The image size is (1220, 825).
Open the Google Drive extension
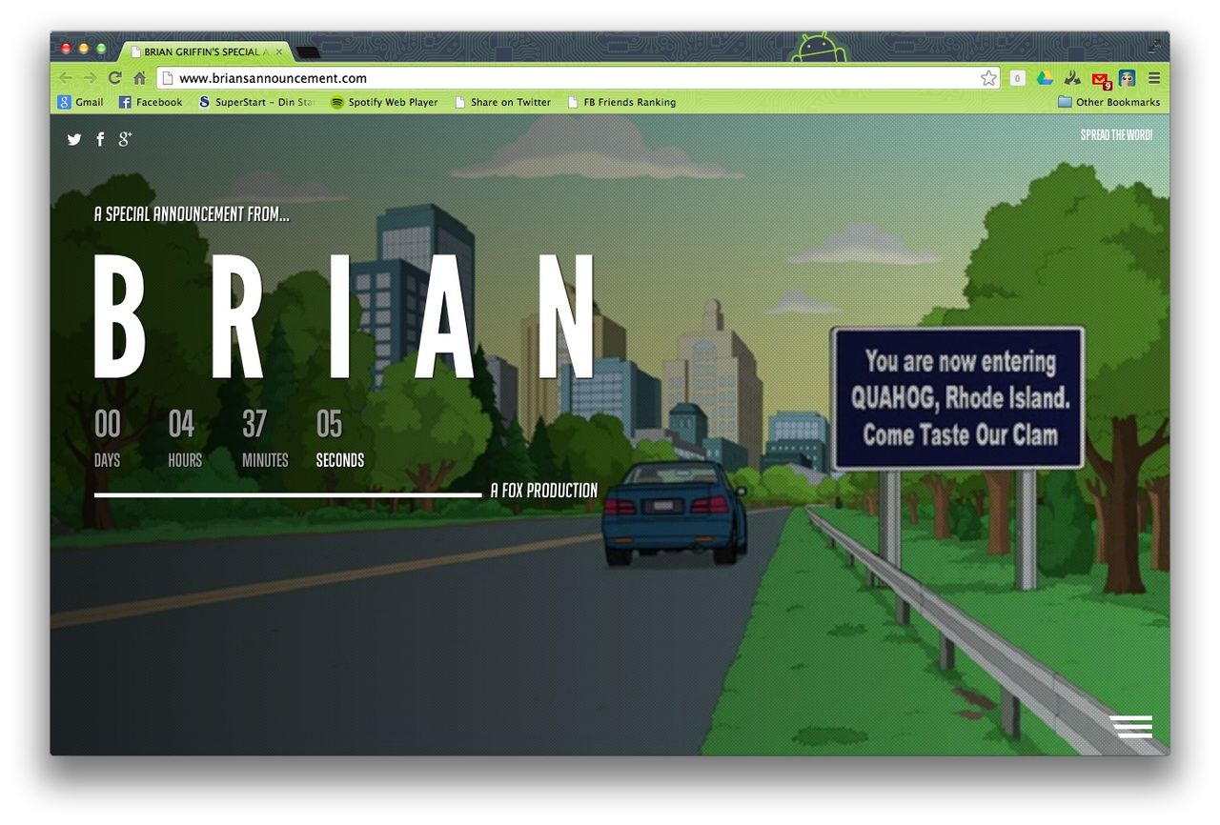coord(1046,78)
